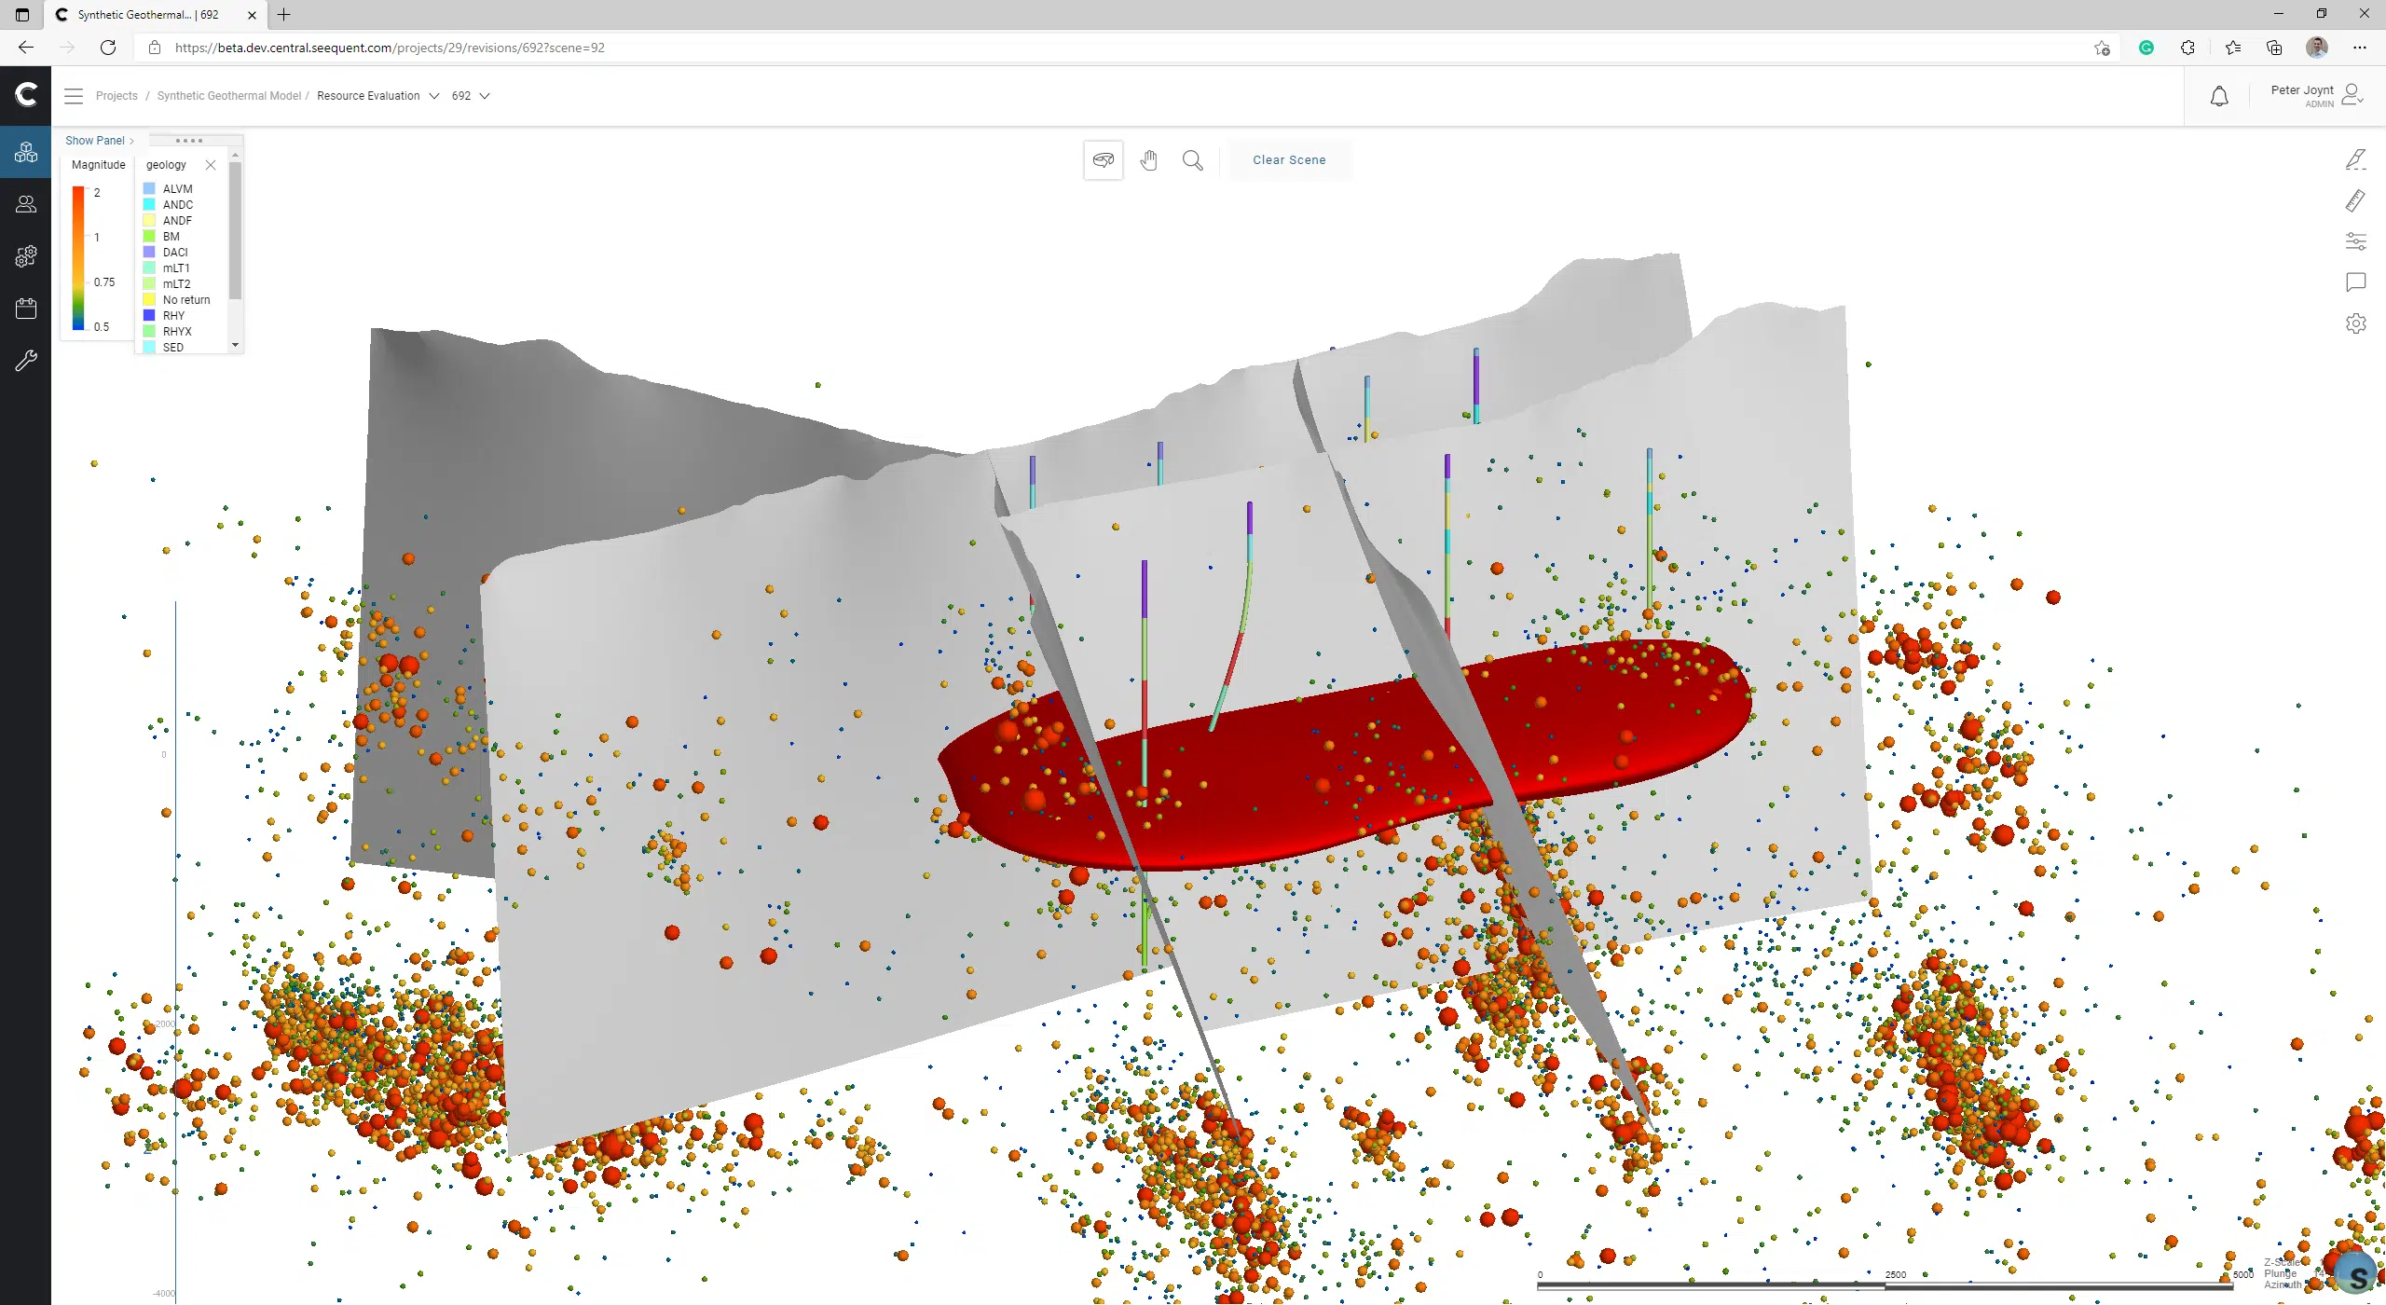Toggle visibility of DACI geology layer
This screenshot has height=1305, width=2386.
[149, 253]
